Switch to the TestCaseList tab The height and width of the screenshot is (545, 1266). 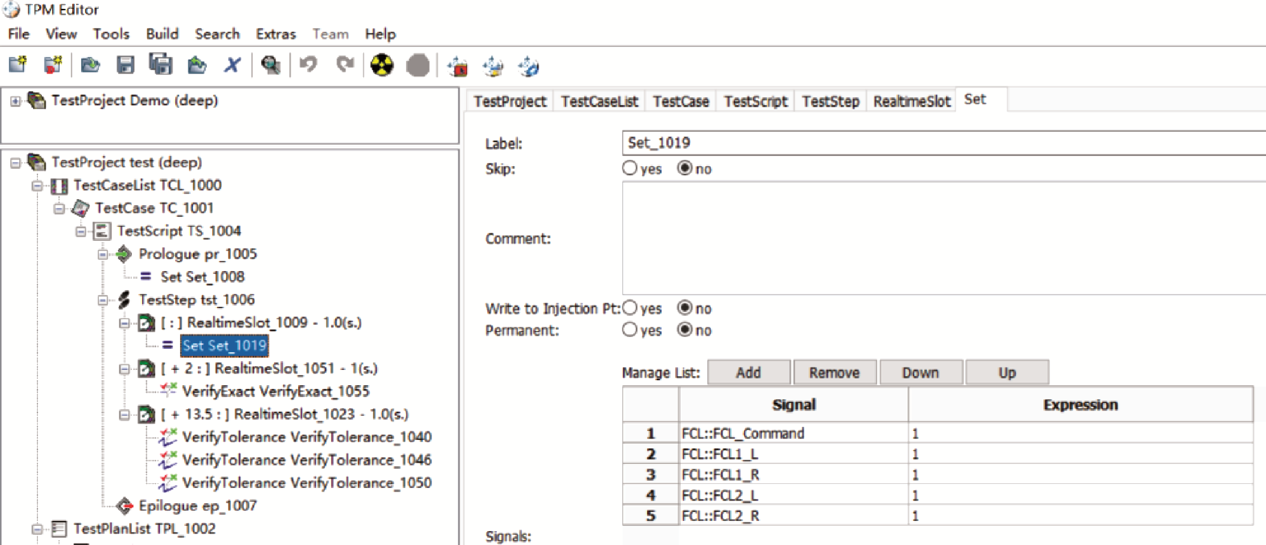[599, 102]
